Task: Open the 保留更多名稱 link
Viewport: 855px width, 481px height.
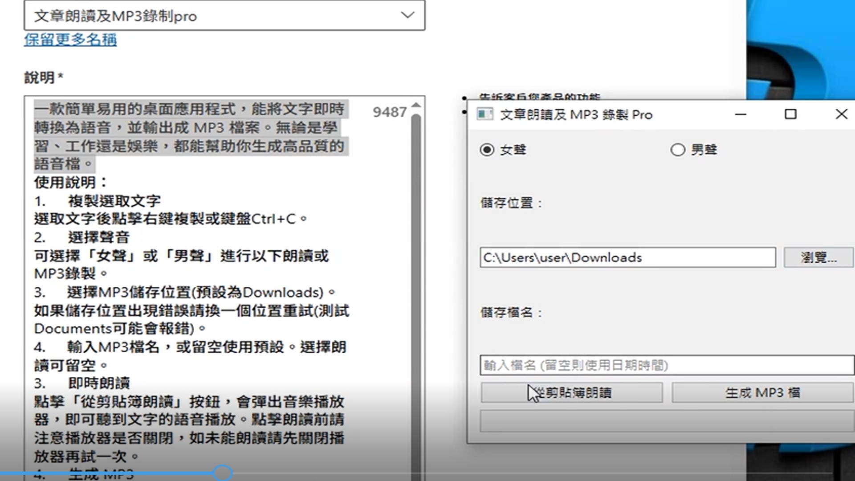Action: pos(70,40)
